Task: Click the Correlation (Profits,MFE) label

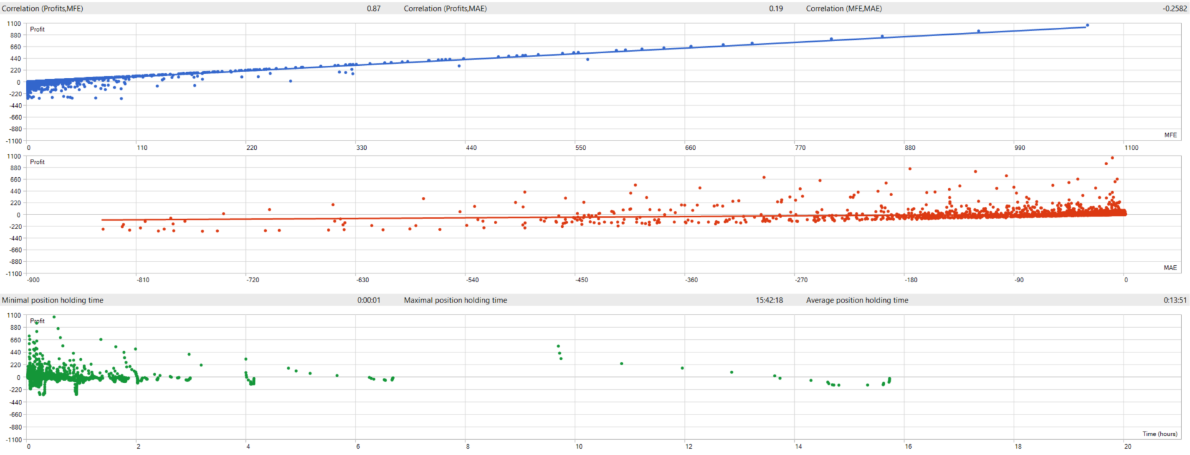Action: coord(42,8)
